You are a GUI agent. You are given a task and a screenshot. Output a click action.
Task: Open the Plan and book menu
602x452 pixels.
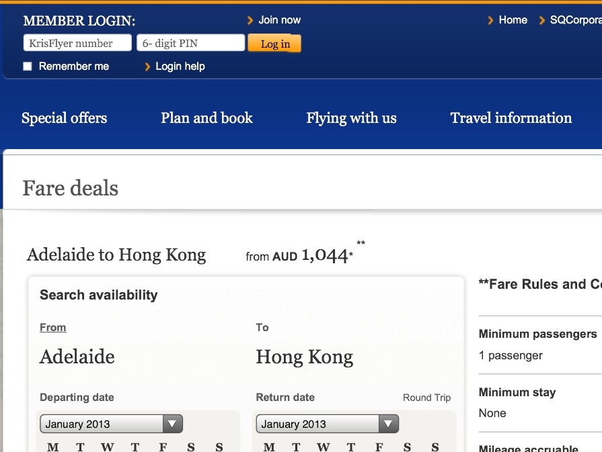click(206, 118)
